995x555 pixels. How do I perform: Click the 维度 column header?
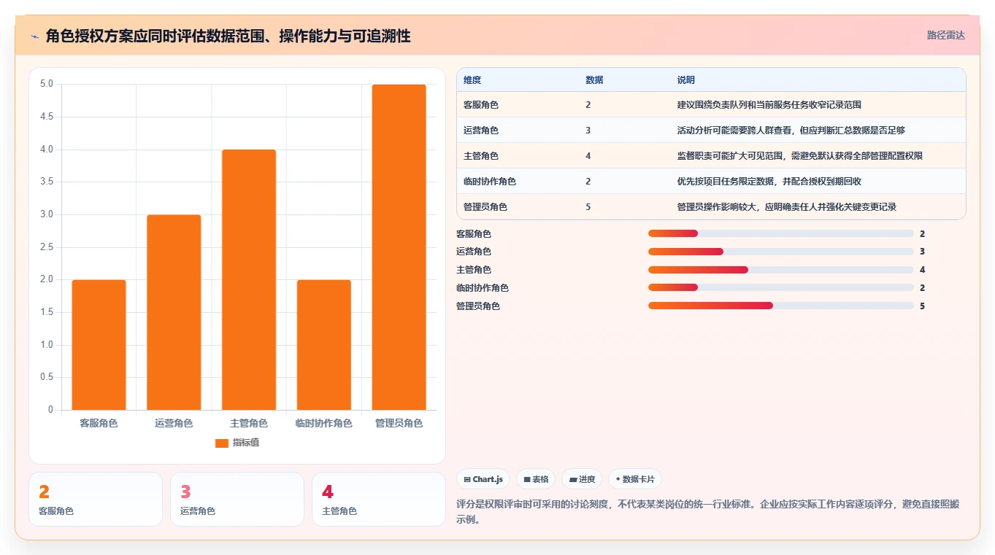click(472, 80)
